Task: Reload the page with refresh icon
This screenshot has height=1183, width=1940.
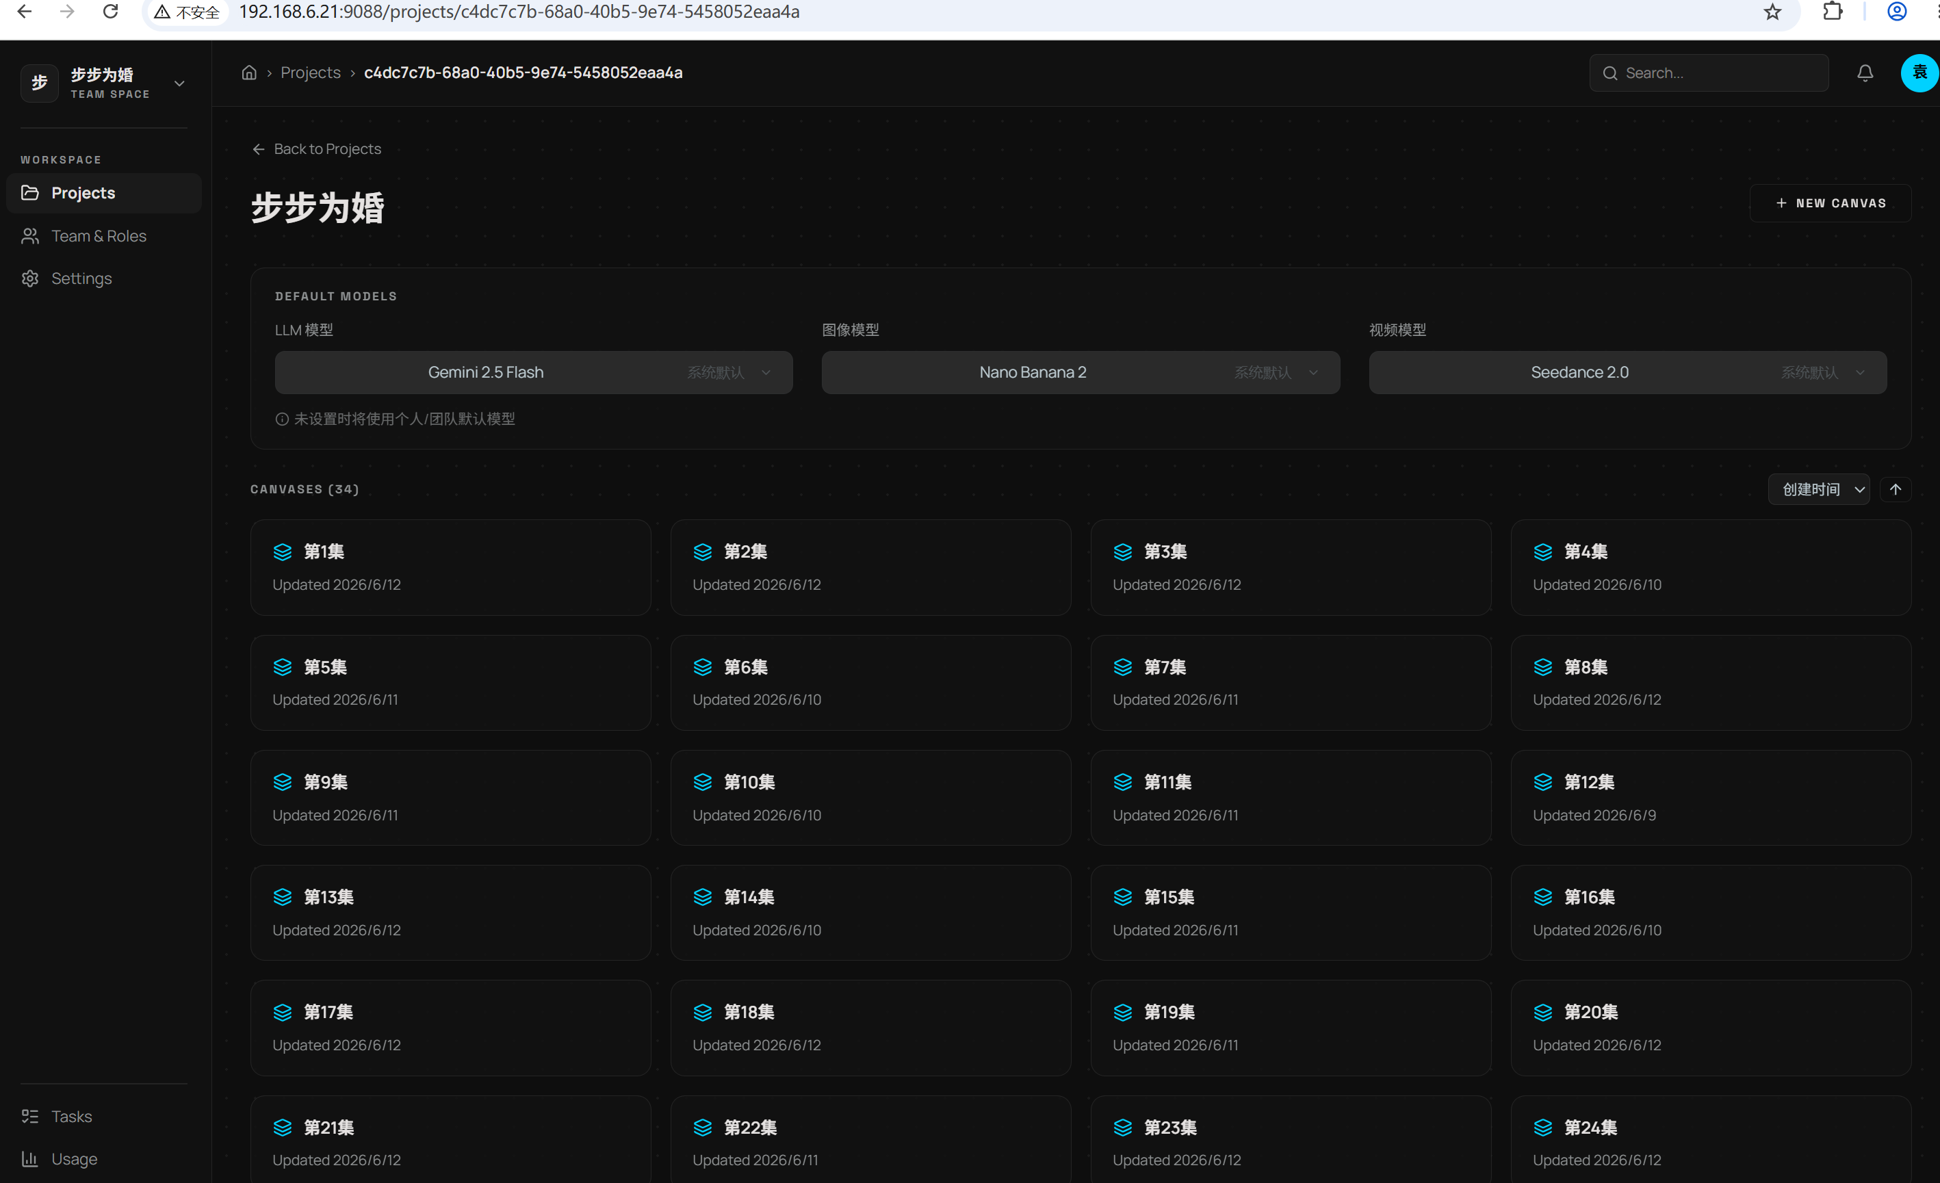Action: click(111, 12)
